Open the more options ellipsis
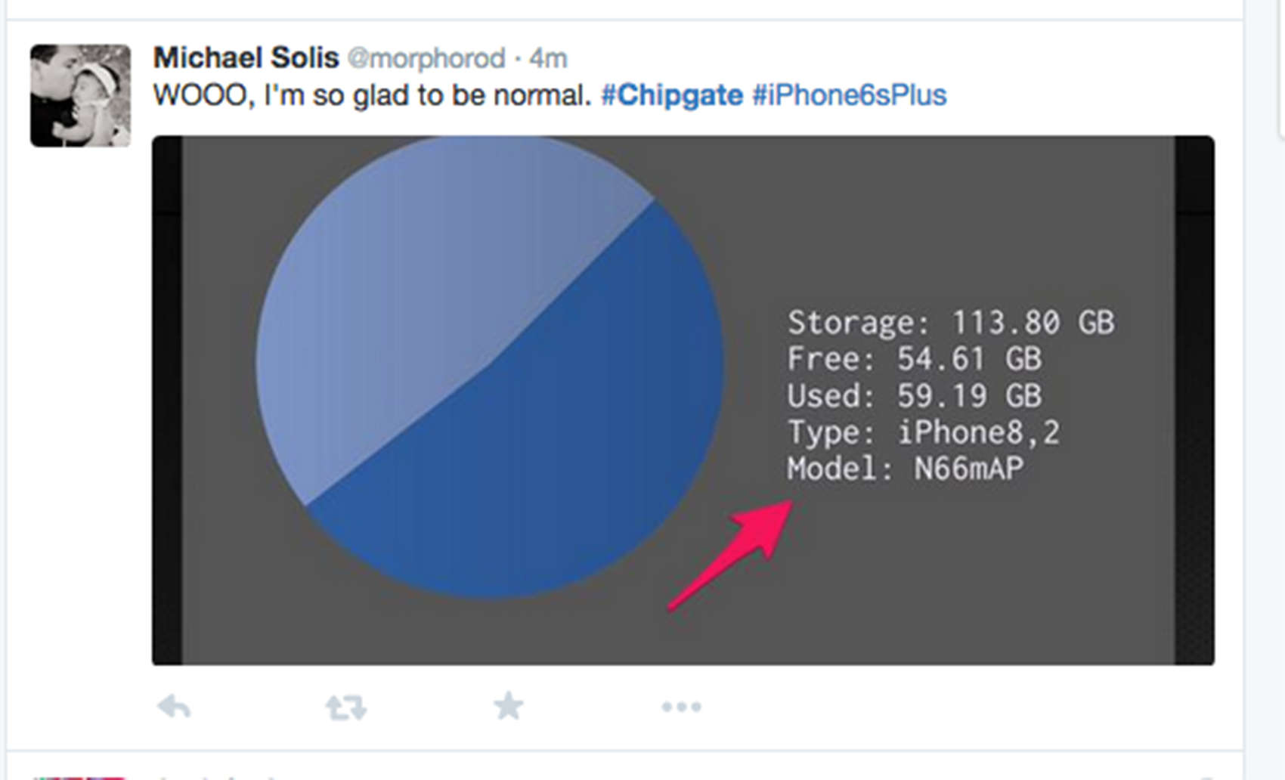This screenshot has height=780, width=1285. [681, 707]
